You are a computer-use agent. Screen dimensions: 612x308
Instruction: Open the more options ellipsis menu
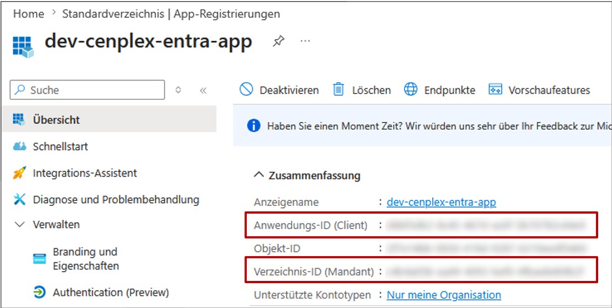click(305, 41)
